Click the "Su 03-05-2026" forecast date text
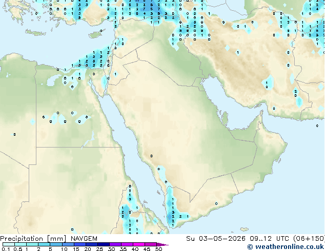 pyautogui.click(x=216, y=239)
